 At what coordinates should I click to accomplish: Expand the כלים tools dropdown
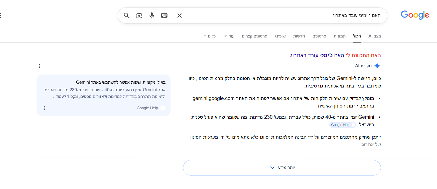(x=210, y=36)
